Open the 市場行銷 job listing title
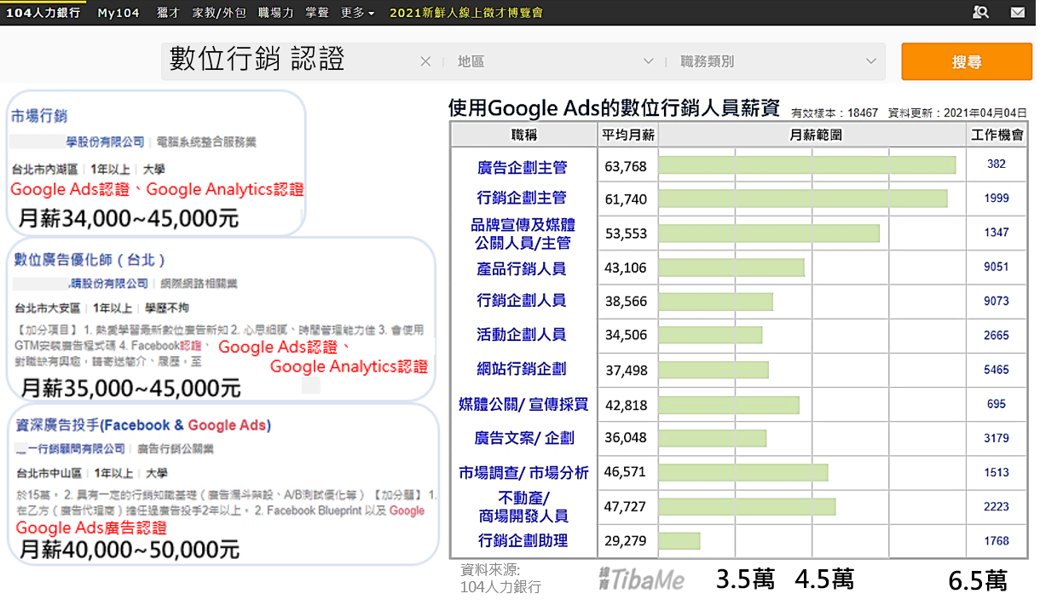The width and height of the screenshot is (1040, 611). [39, 115]
